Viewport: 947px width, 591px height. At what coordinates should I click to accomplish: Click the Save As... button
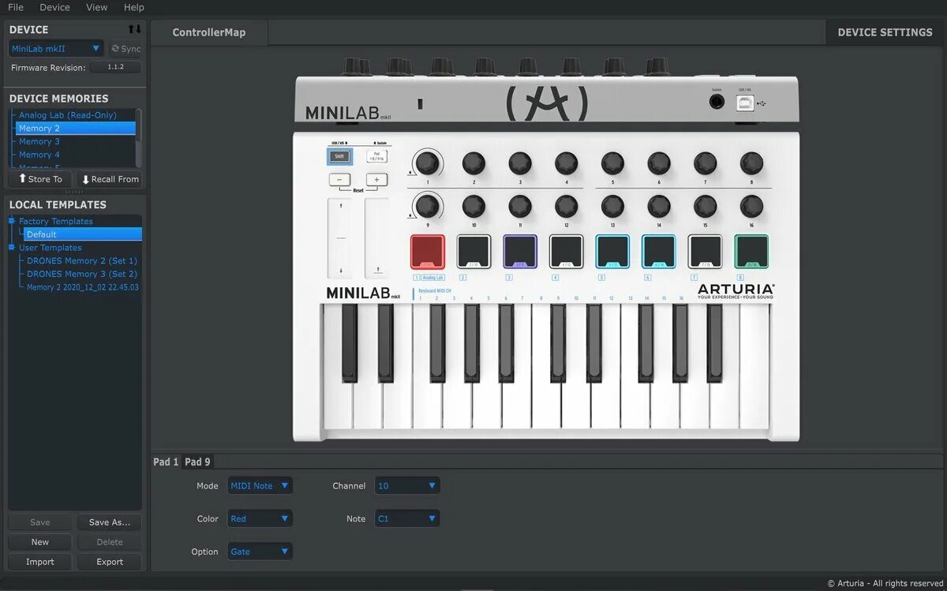pos(110,522)
